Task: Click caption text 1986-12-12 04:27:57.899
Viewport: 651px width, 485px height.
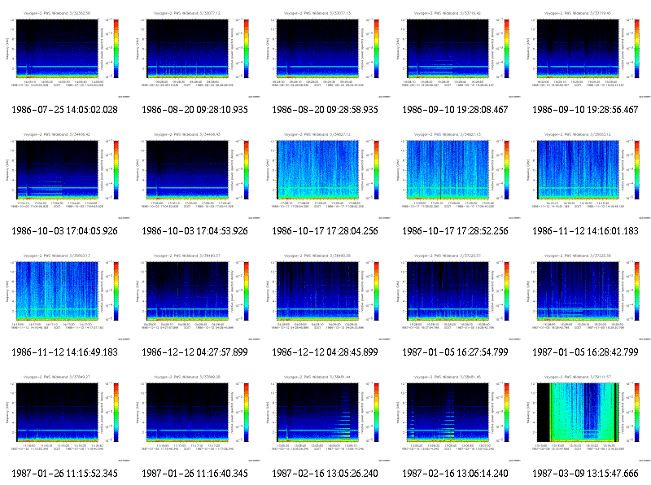Action: point(194,352)
